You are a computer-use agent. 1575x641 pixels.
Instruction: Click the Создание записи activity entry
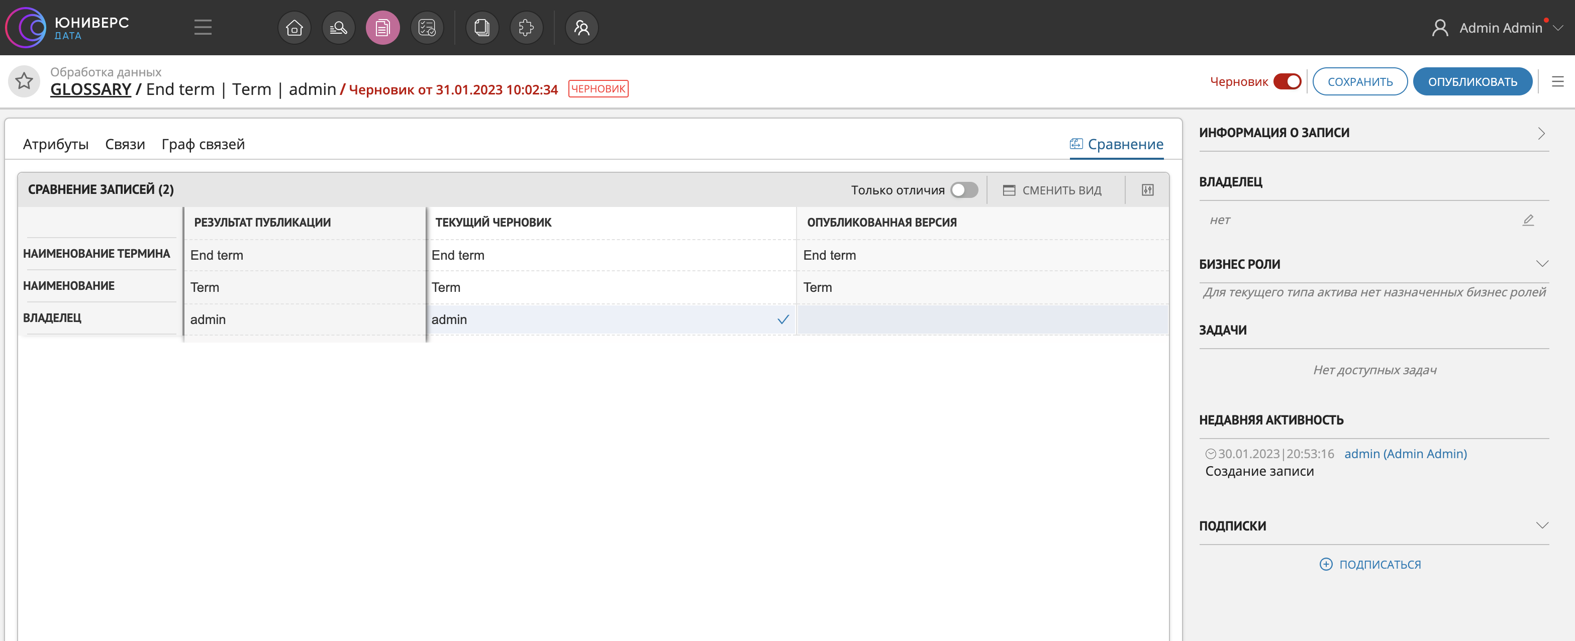(x=1259, y=471)
